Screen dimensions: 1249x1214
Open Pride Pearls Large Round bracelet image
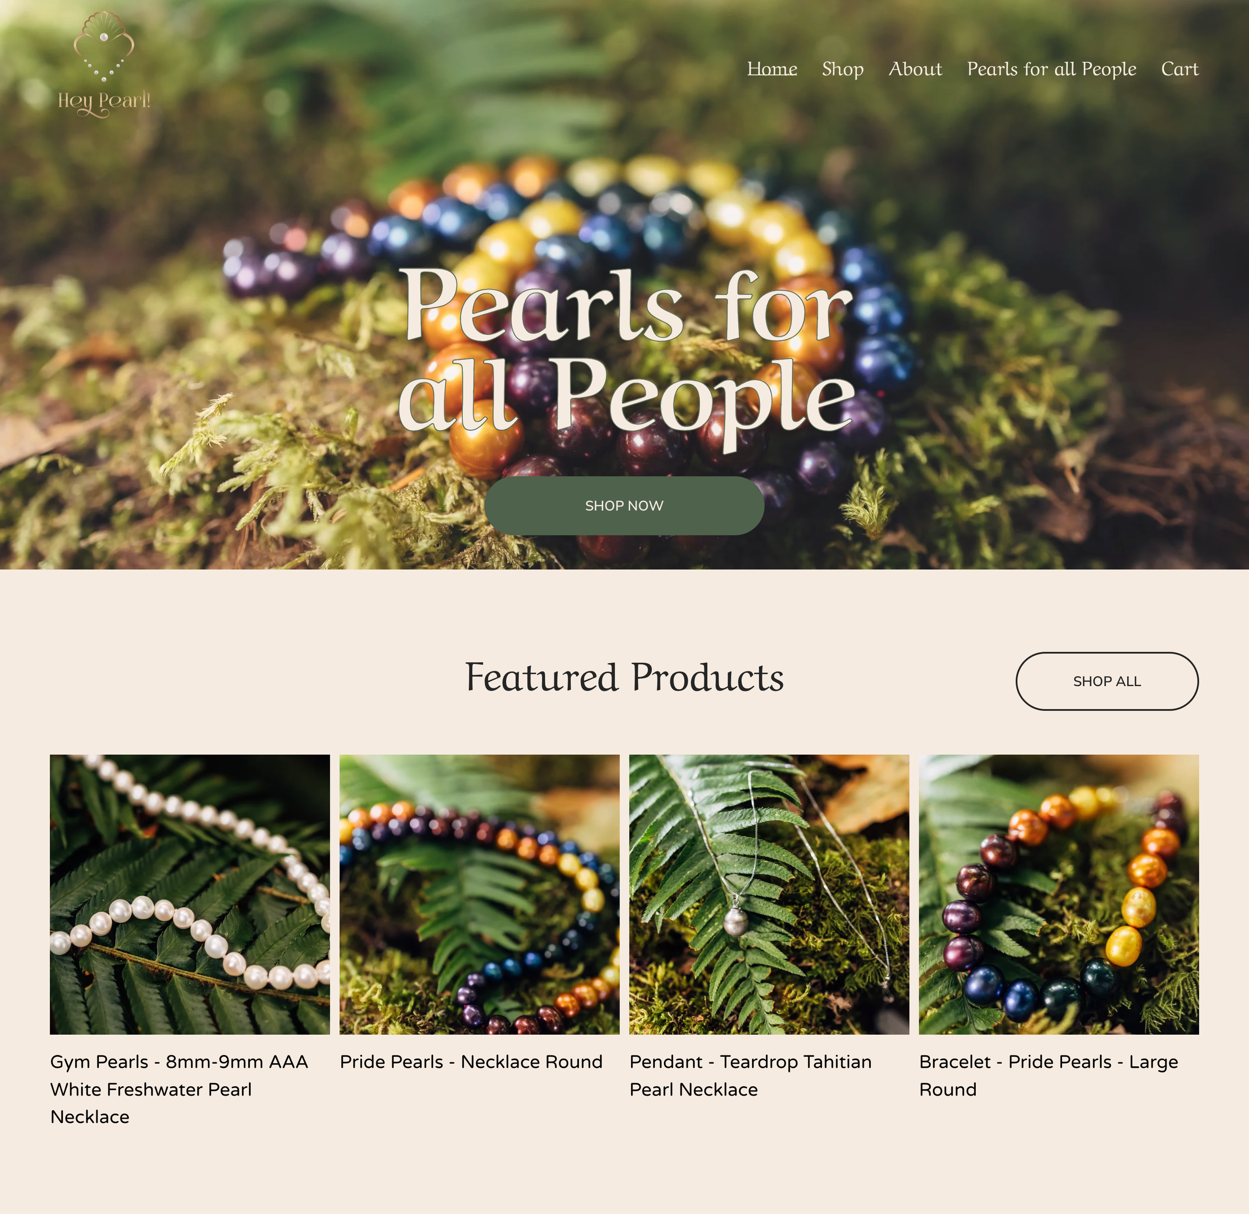pyautogui.click(x=1059, y=894)
